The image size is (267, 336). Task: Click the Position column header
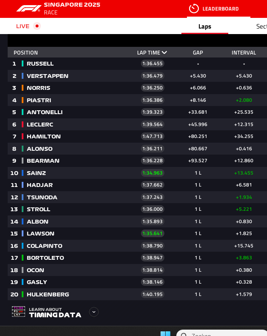coord(26,53)
